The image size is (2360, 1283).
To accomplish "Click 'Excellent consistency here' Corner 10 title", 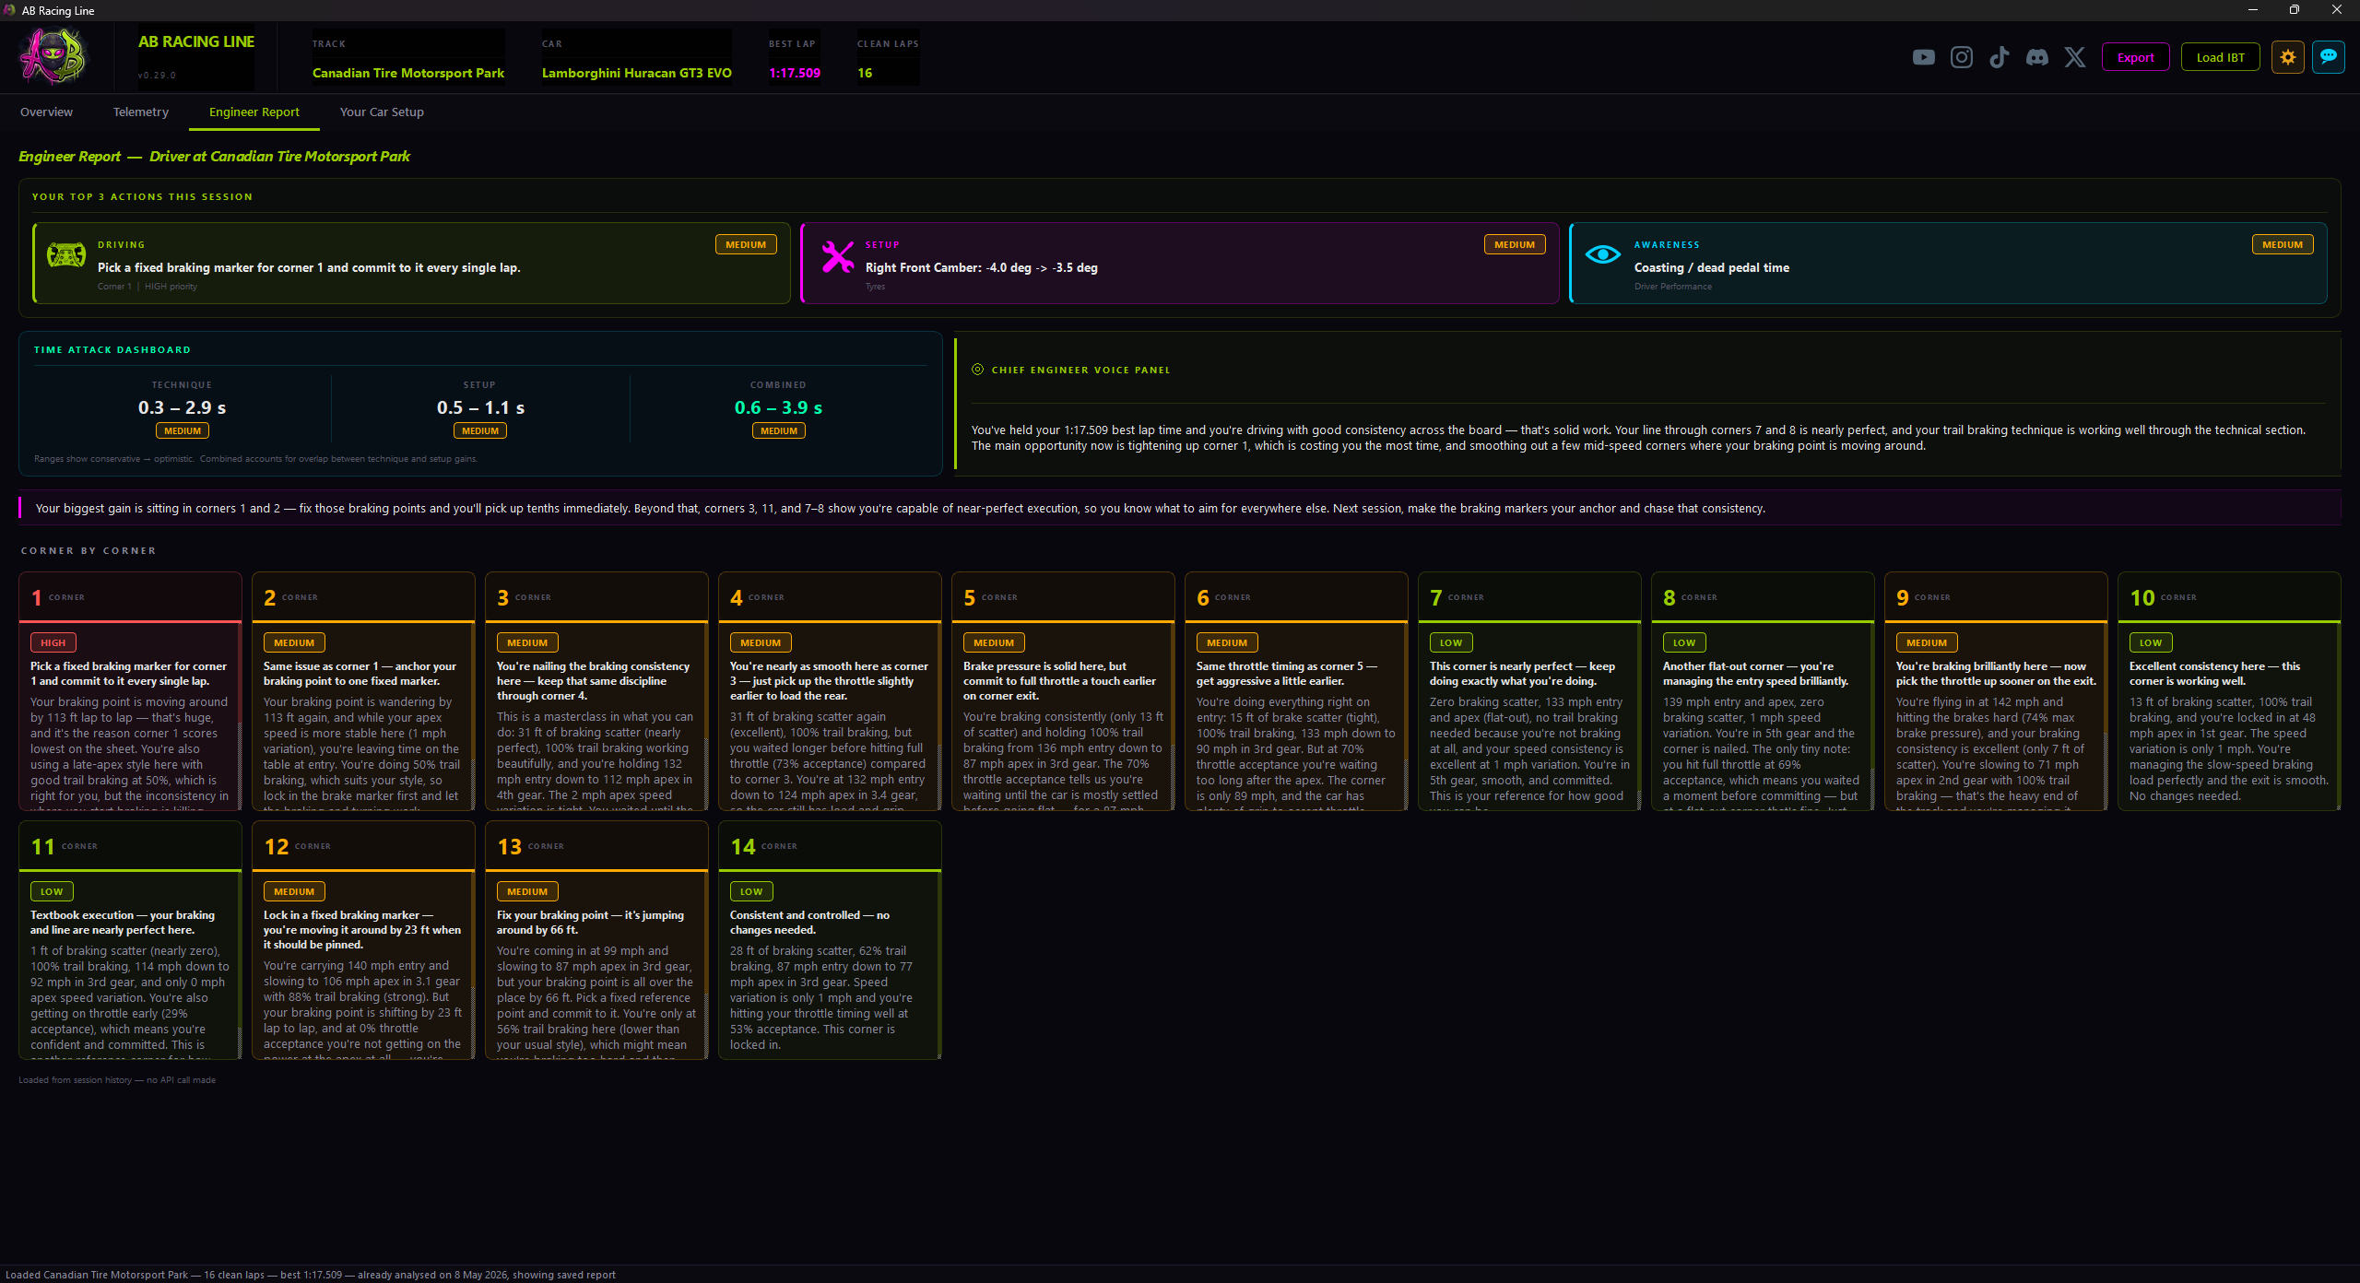I will click(x=2214, y=674).
